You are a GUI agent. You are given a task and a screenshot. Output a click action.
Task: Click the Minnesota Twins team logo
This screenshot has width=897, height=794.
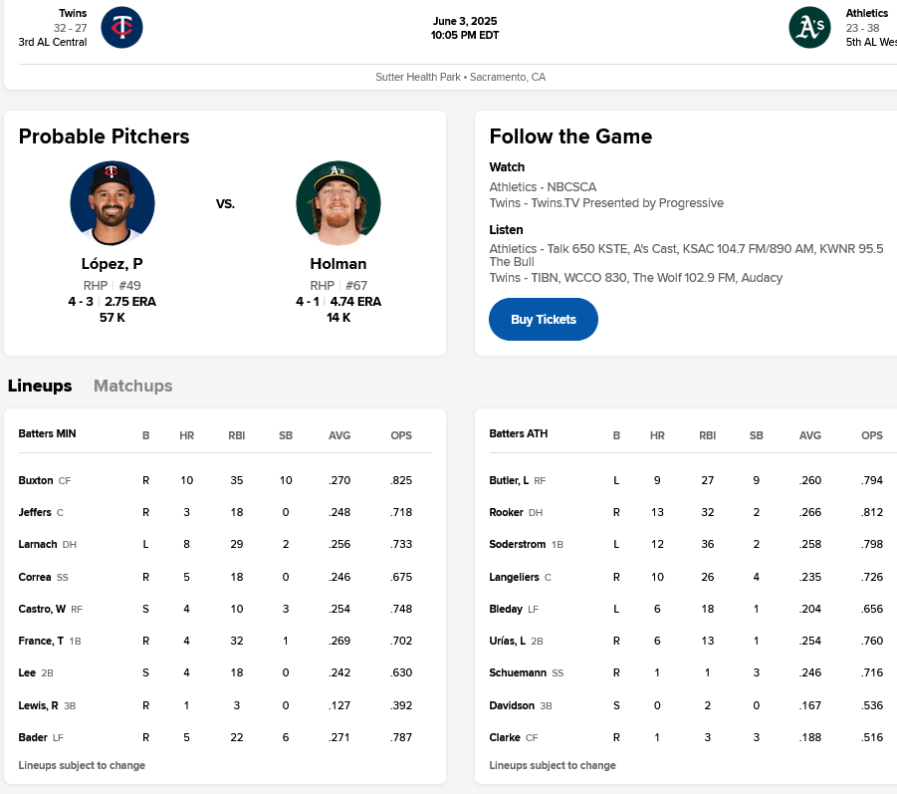(x=121, y=27)
